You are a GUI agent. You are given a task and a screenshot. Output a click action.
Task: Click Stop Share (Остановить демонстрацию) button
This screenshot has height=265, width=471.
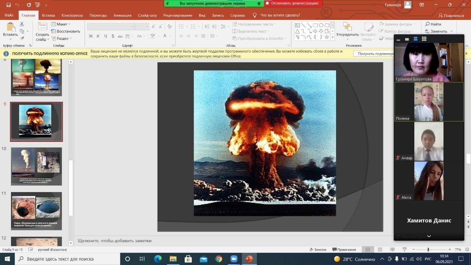[x=293, y=3]
